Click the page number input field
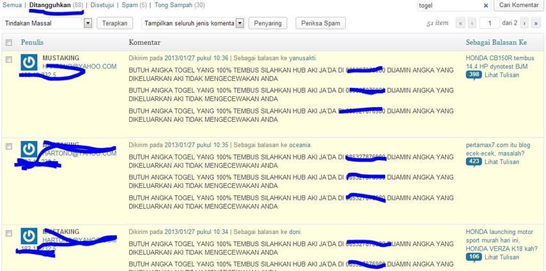Screen dimensions: 546x271 pos(490,24)
